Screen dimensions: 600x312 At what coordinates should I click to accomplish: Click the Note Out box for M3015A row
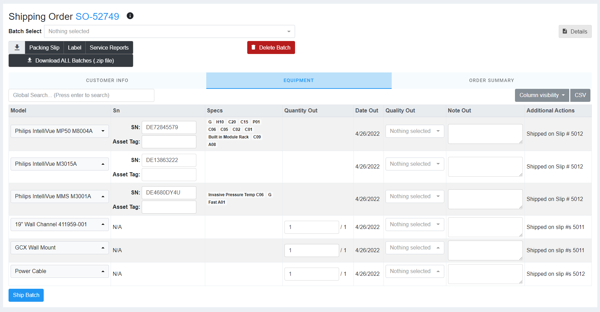[x=485, y=167]
